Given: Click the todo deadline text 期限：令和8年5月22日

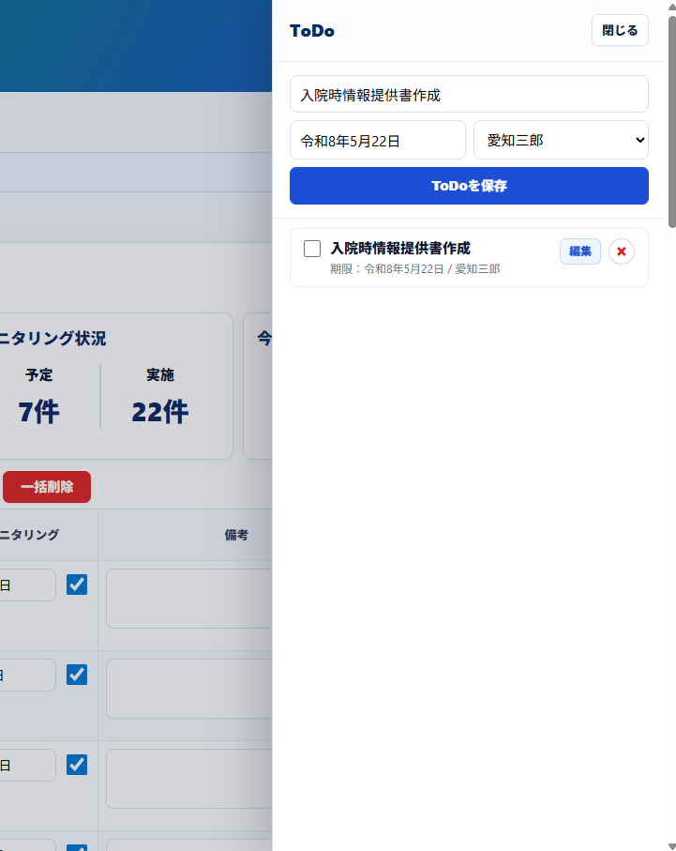Looking at the screenshot, I should (387, 269).
